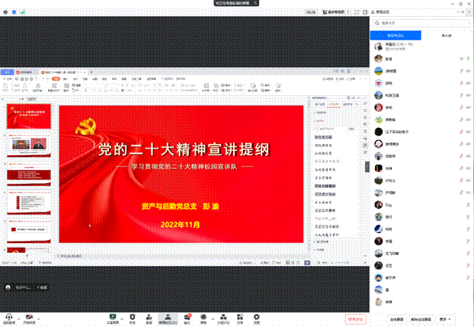Image resolution: width=474 pixels, height=326 pixels.
Task: Toggle microphone for green cartoon avatar participant
Action: point(461,120)
